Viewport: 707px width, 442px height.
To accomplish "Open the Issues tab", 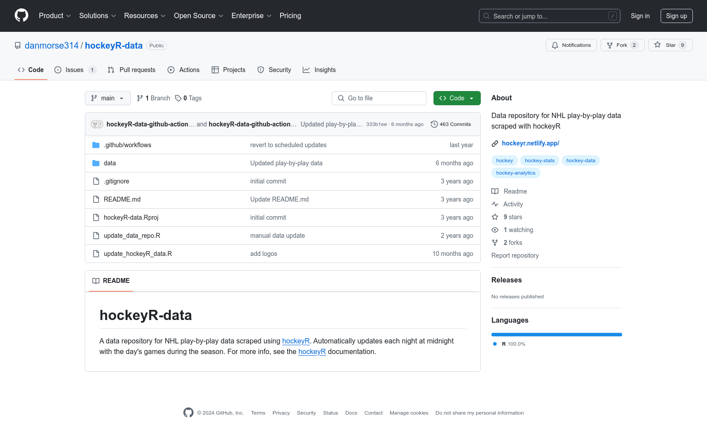I will pos(75,70).
